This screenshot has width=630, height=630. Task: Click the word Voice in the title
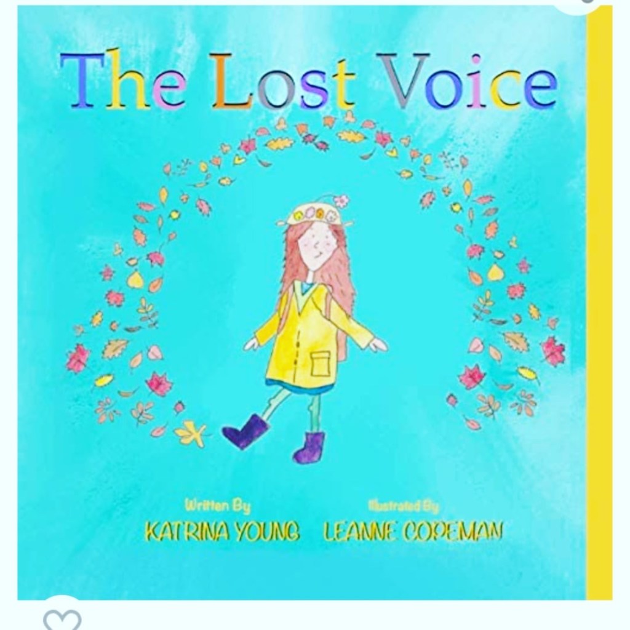(x=468, y=81)
